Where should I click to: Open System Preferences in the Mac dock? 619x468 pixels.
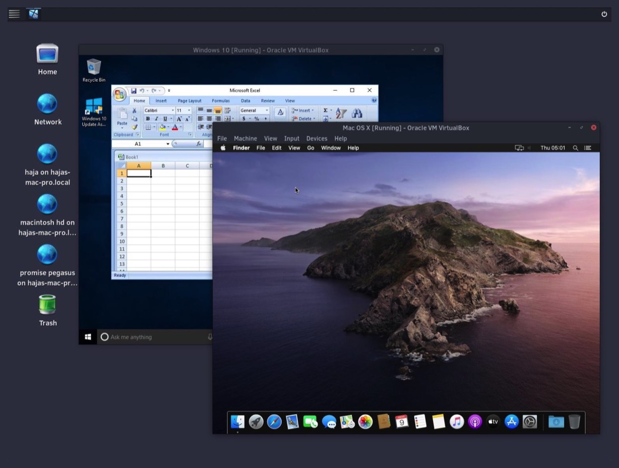click(x=530, y=422)
